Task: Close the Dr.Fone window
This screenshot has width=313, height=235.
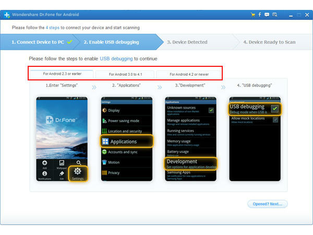Action: tap(307, 15)
